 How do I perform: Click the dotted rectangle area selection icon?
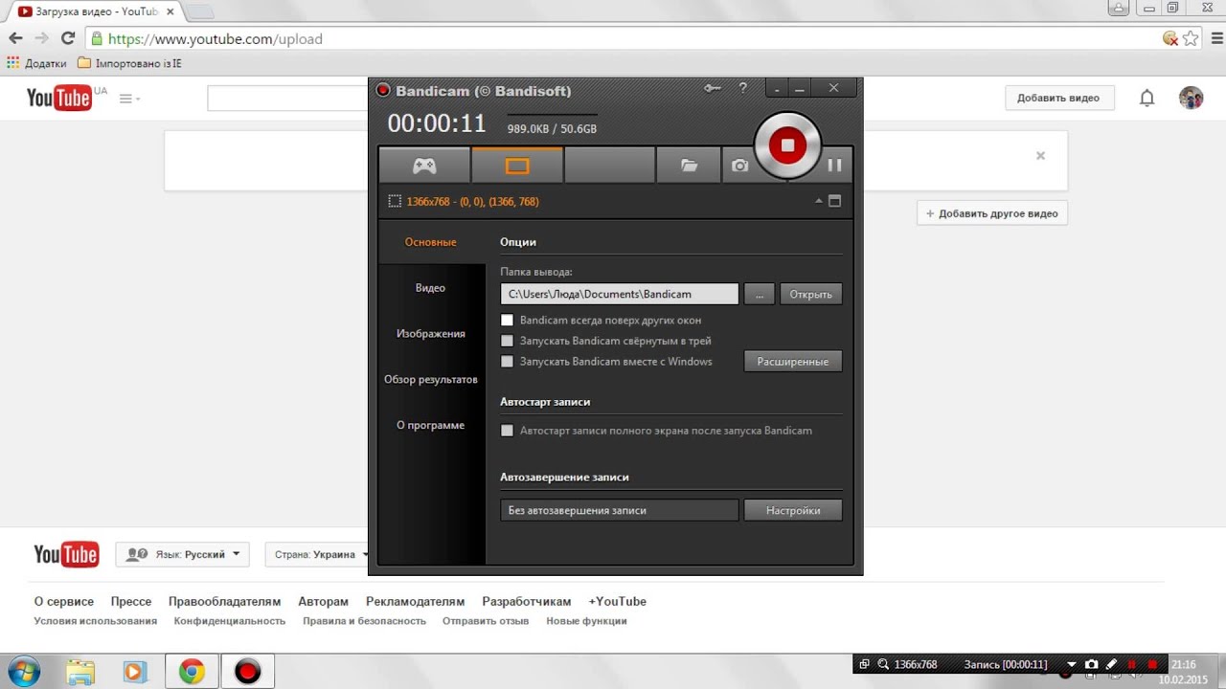[x=395, y=202]
